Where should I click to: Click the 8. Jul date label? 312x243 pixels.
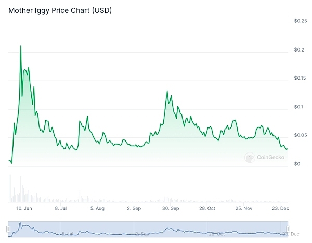pyautogui.click(x=61, y=208)
